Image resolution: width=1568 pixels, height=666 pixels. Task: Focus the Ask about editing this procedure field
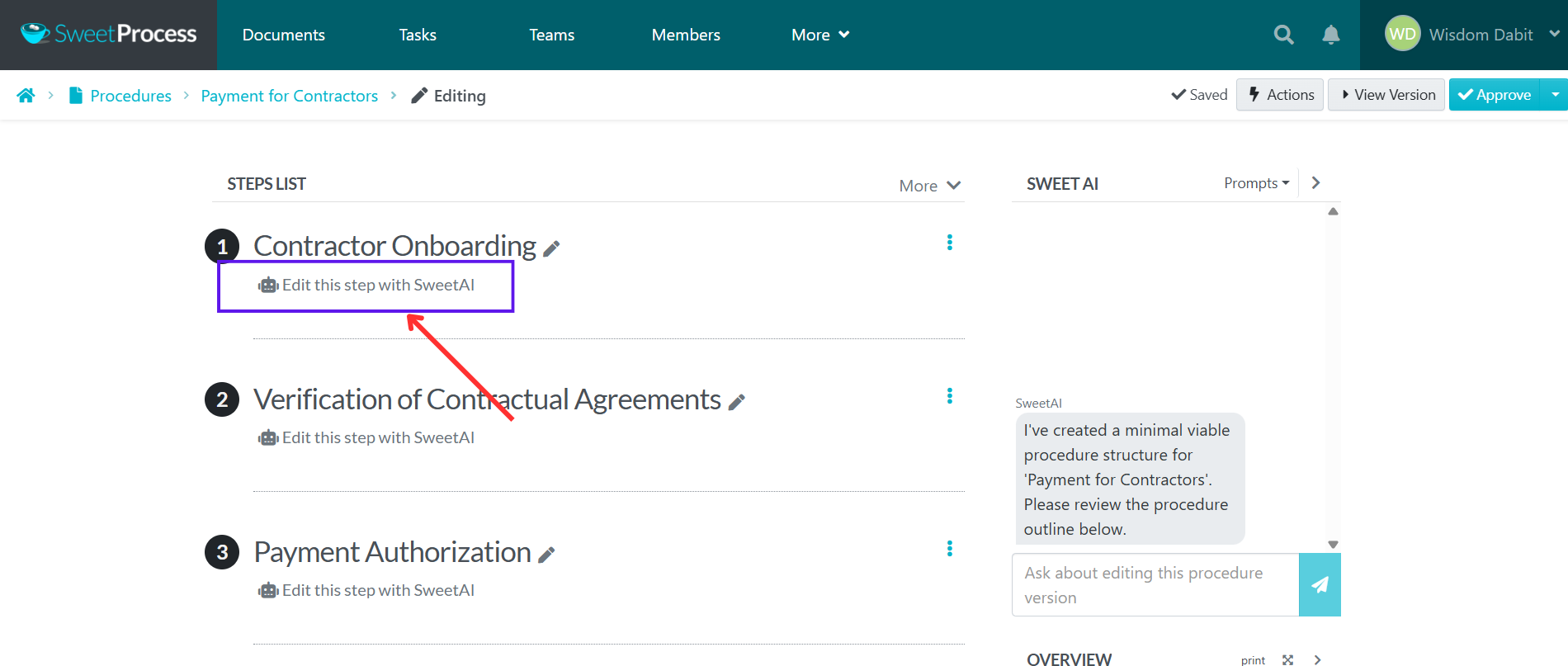tap(1155, 585)
